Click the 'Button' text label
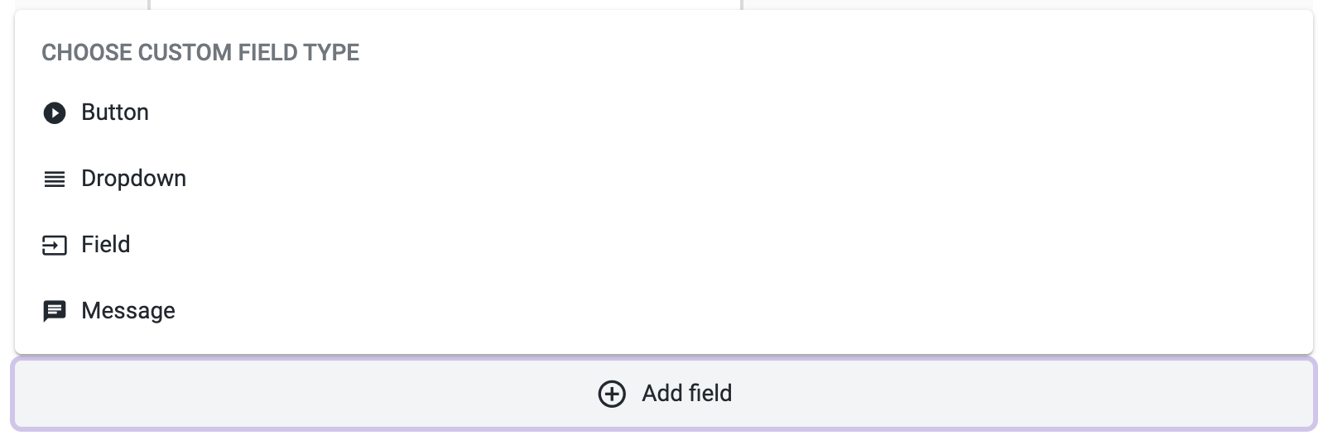 pyautogui.click(x=115, y=112)
